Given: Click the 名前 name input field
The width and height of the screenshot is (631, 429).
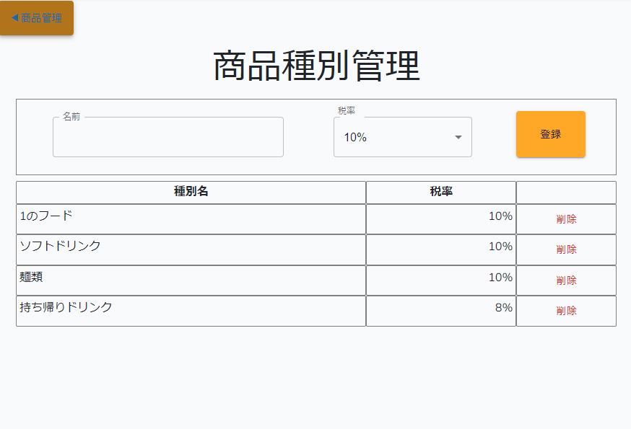Looking at the screenshot, I should click(x=167, y=137).
